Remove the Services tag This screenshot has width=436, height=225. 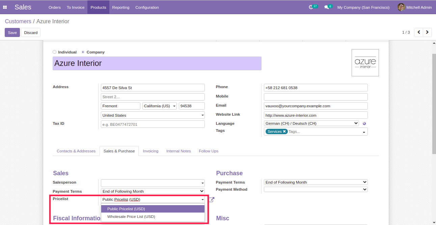pos(284,132)
